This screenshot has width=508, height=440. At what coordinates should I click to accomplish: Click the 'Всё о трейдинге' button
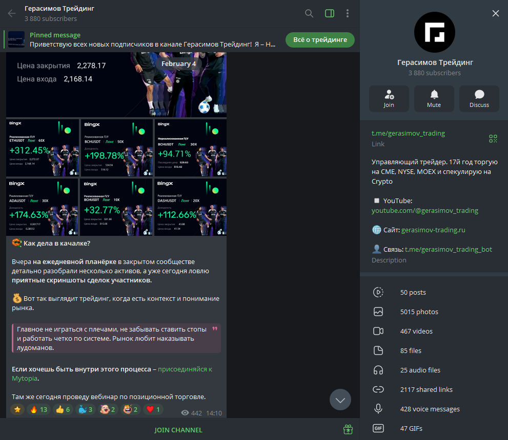coord(320,40)
